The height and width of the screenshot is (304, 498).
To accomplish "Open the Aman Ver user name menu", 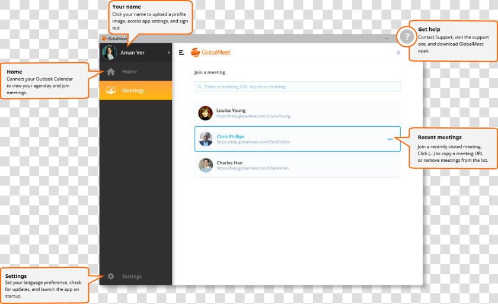I will 132,53.
